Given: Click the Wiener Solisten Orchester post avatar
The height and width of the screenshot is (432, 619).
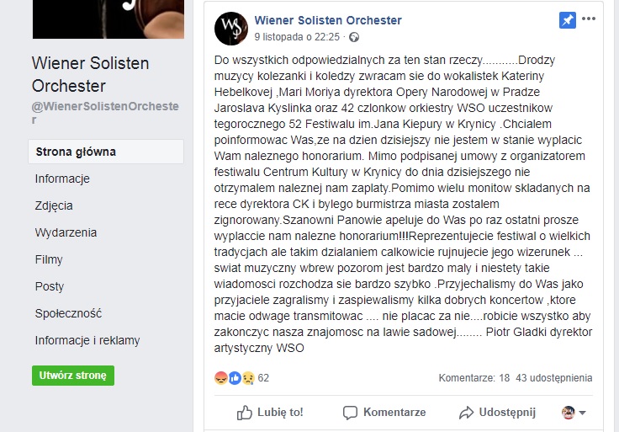Looking at the screenshot, I should [231, 29].
